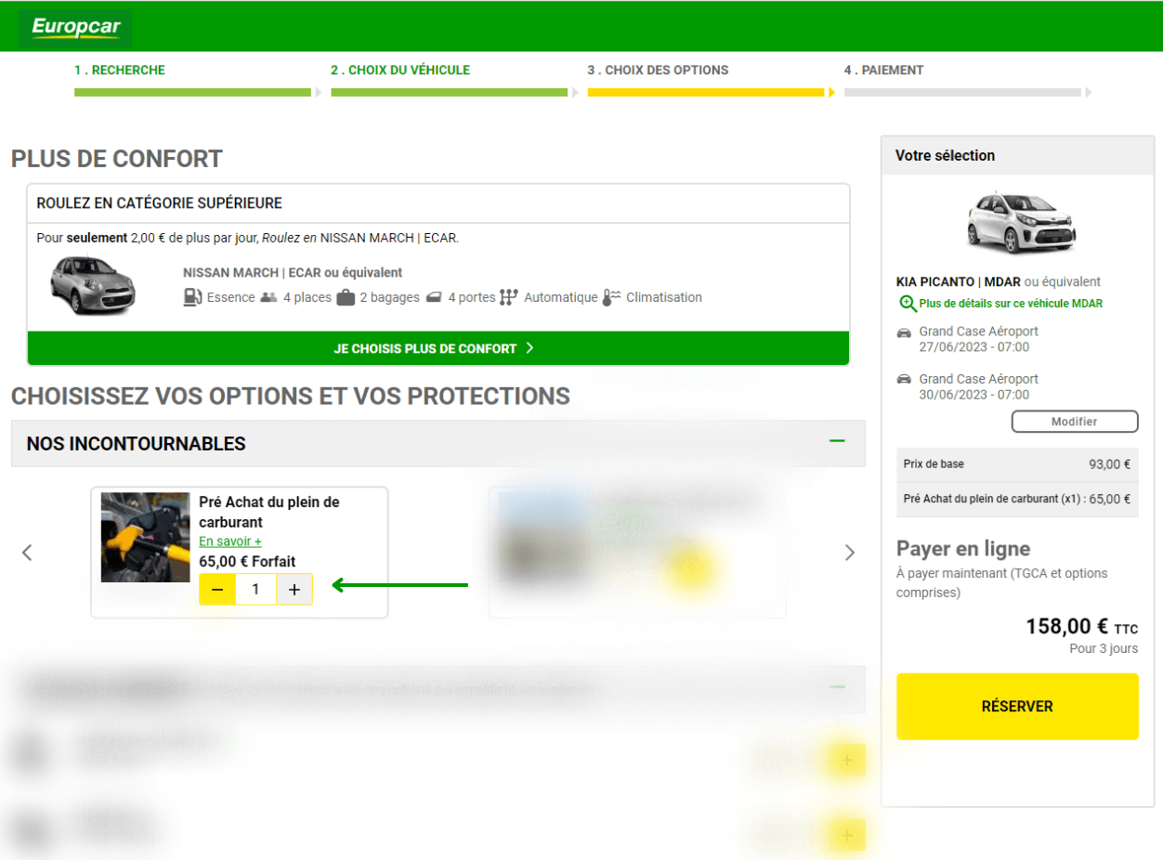Viewport: 1163px width, 860px height.
Task: Click the Automatique transmission icon
Action: point(510,297)
